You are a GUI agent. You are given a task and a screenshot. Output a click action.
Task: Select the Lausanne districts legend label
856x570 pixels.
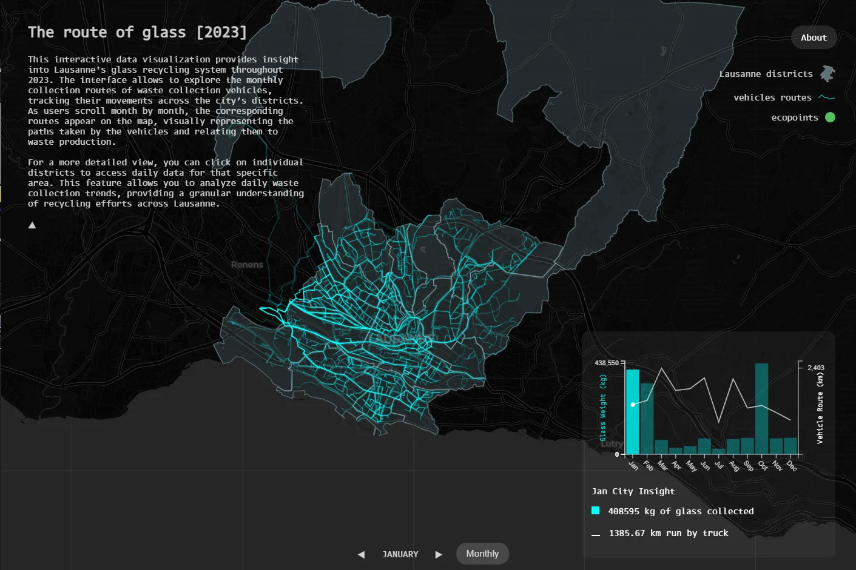click(766, 74)
